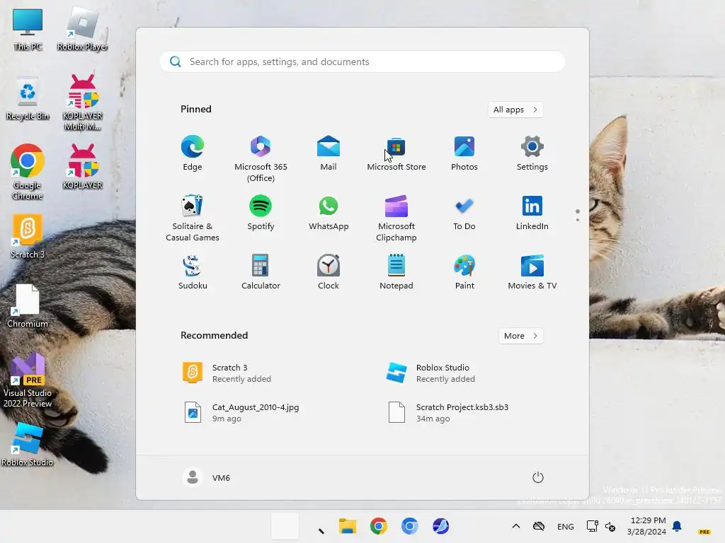The height and width of the screenshot is (543, 725).
Task: Open the Calculator app
Action: (x=261, y=272)
